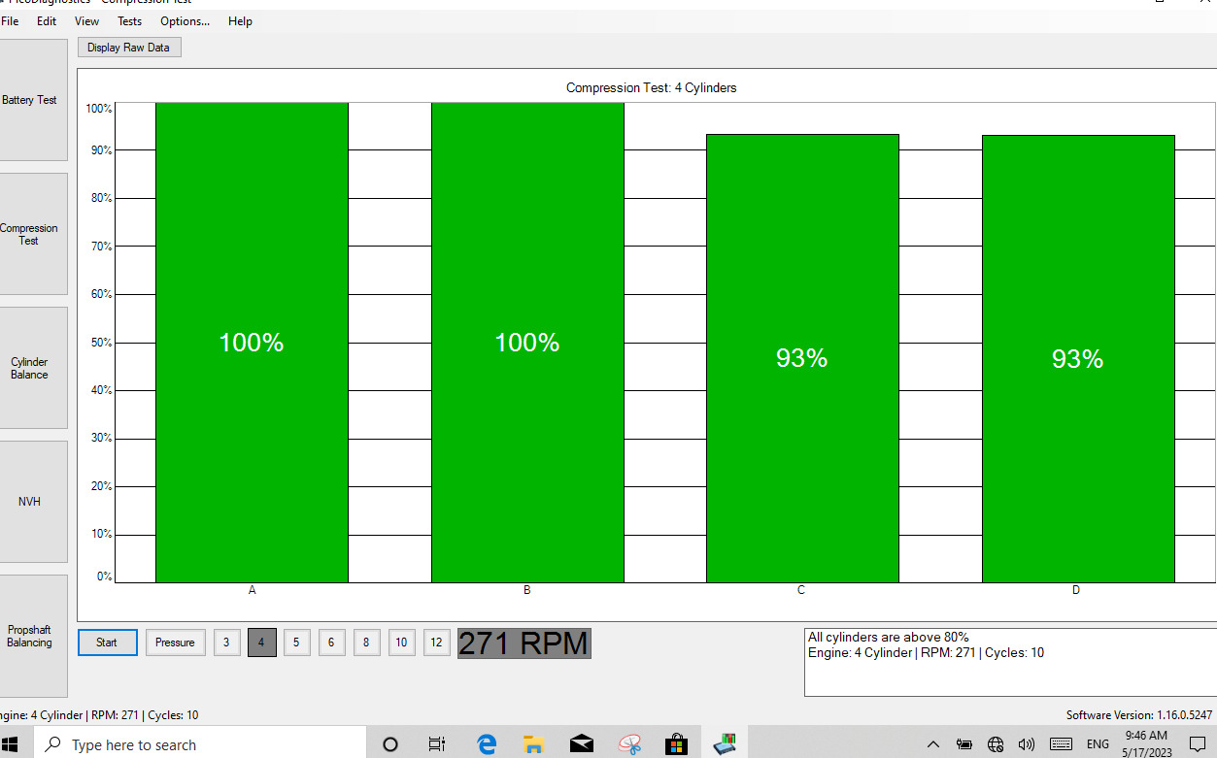Click cylinder B compression bar
Viewport: 1217px width, 758px height.
pos(527,343)
